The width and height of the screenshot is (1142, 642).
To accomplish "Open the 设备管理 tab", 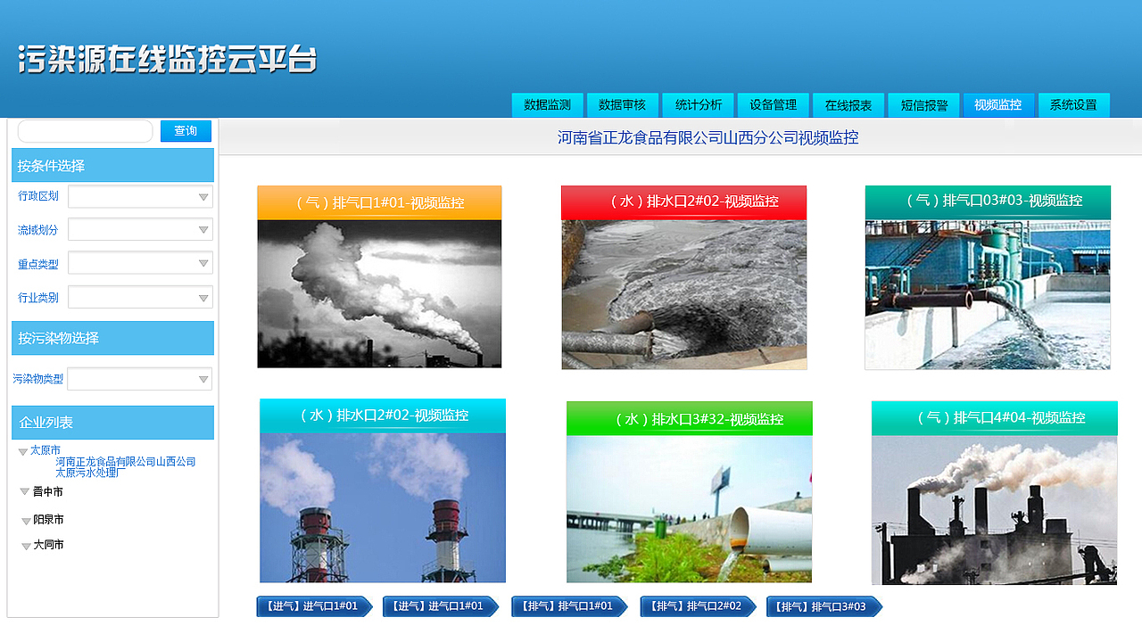I will click(x=773, y=104).
